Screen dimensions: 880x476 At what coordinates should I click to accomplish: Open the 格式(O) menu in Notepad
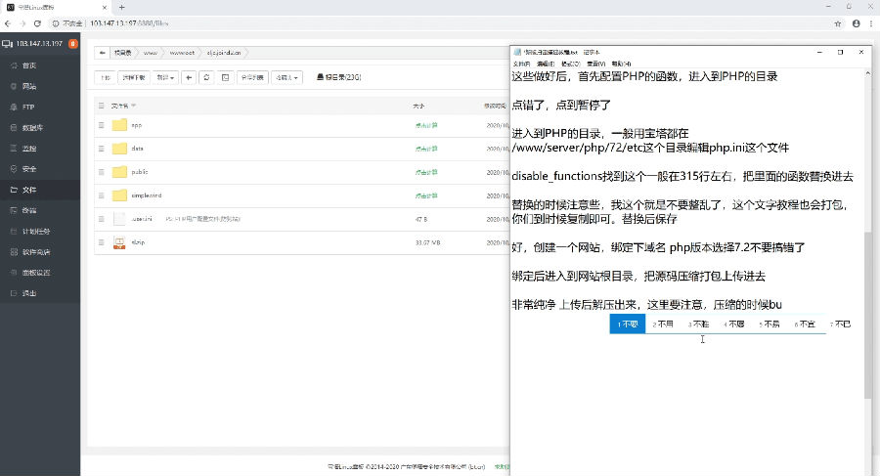pos(571,64)
